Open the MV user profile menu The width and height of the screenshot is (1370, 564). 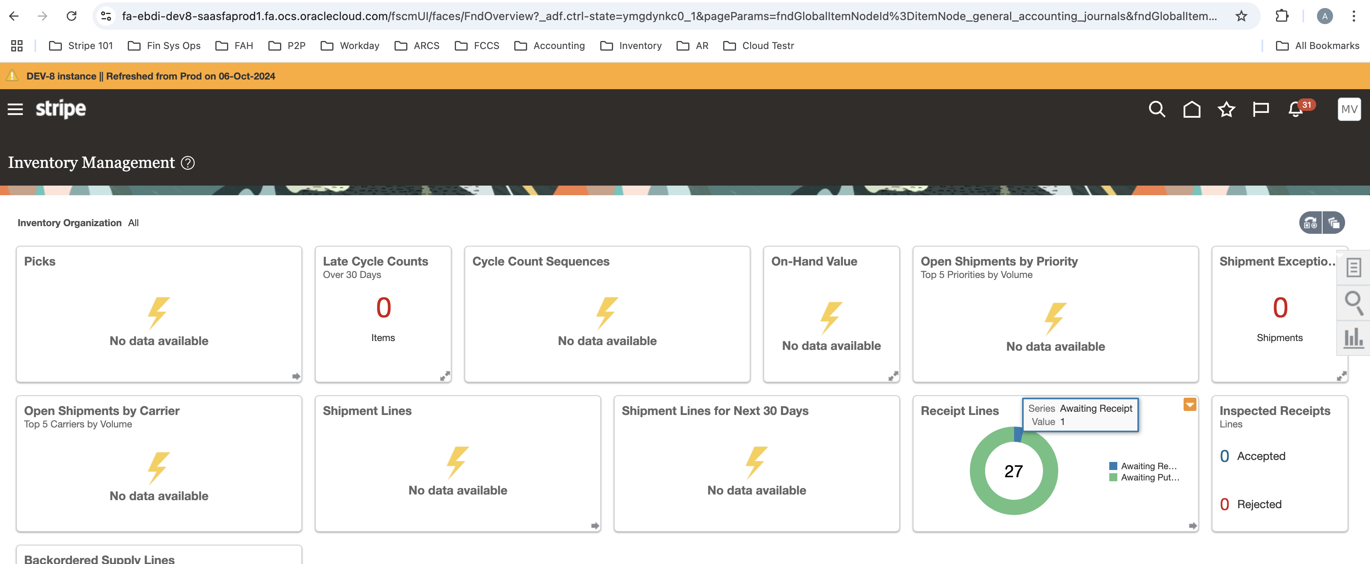click(x=1349, y=110)
